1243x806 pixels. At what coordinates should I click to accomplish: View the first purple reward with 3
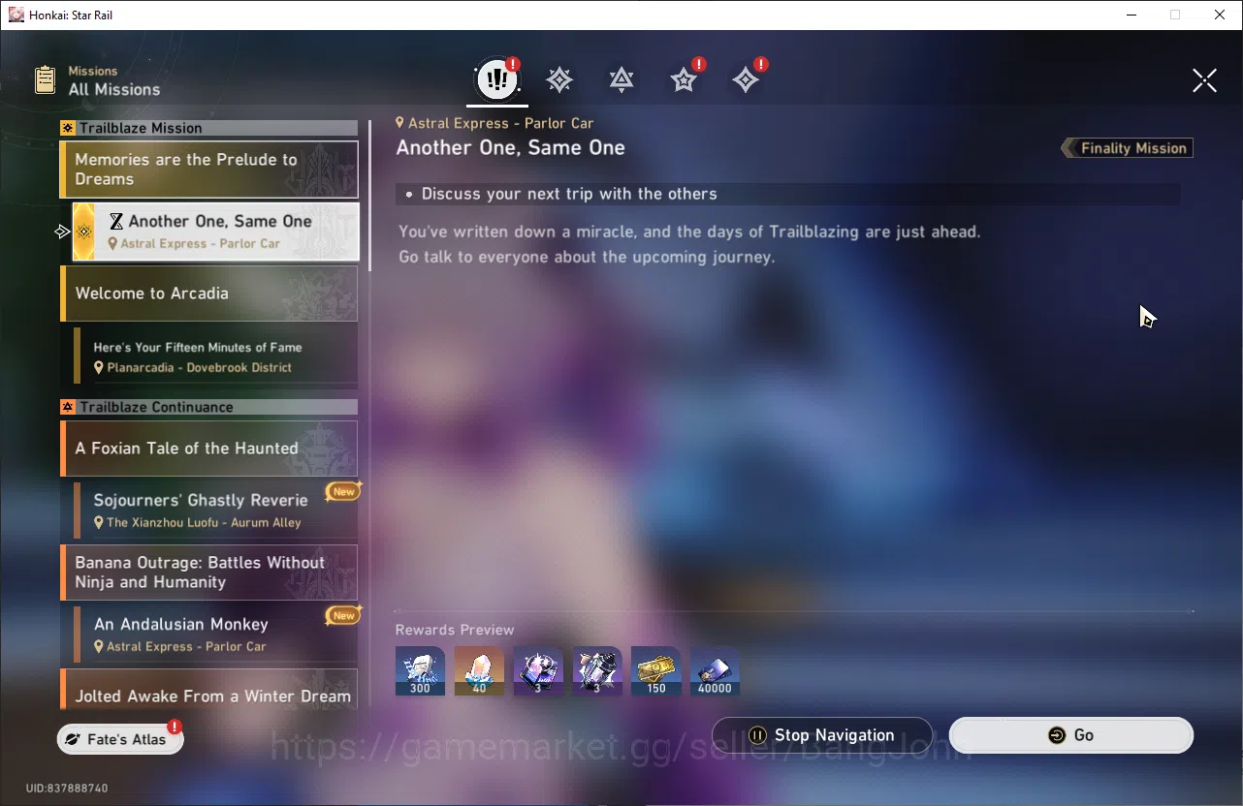click(538, 671)
